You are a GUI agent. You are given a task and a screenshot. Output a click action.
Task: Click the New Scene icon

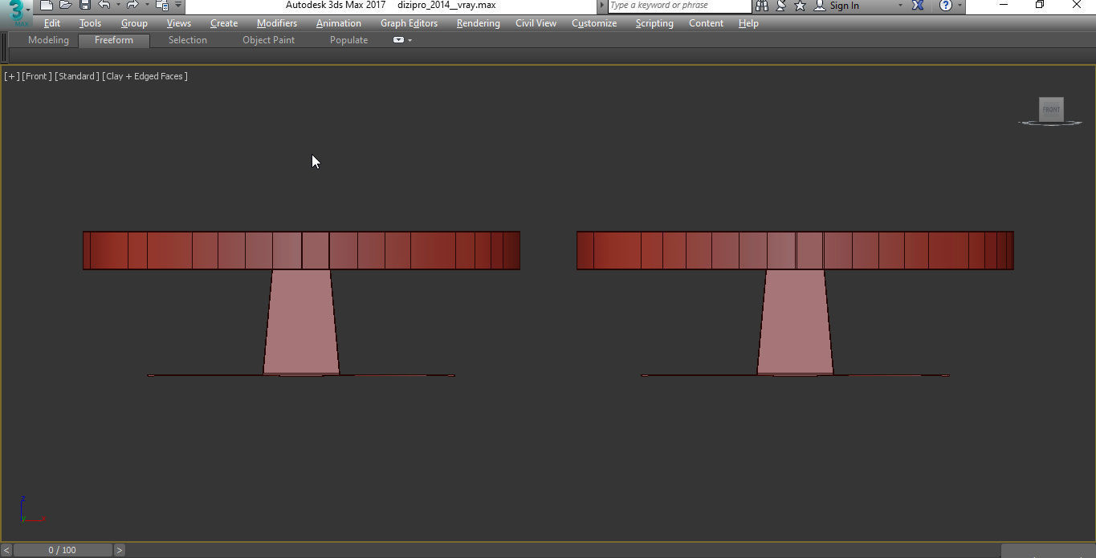(47, 6)
